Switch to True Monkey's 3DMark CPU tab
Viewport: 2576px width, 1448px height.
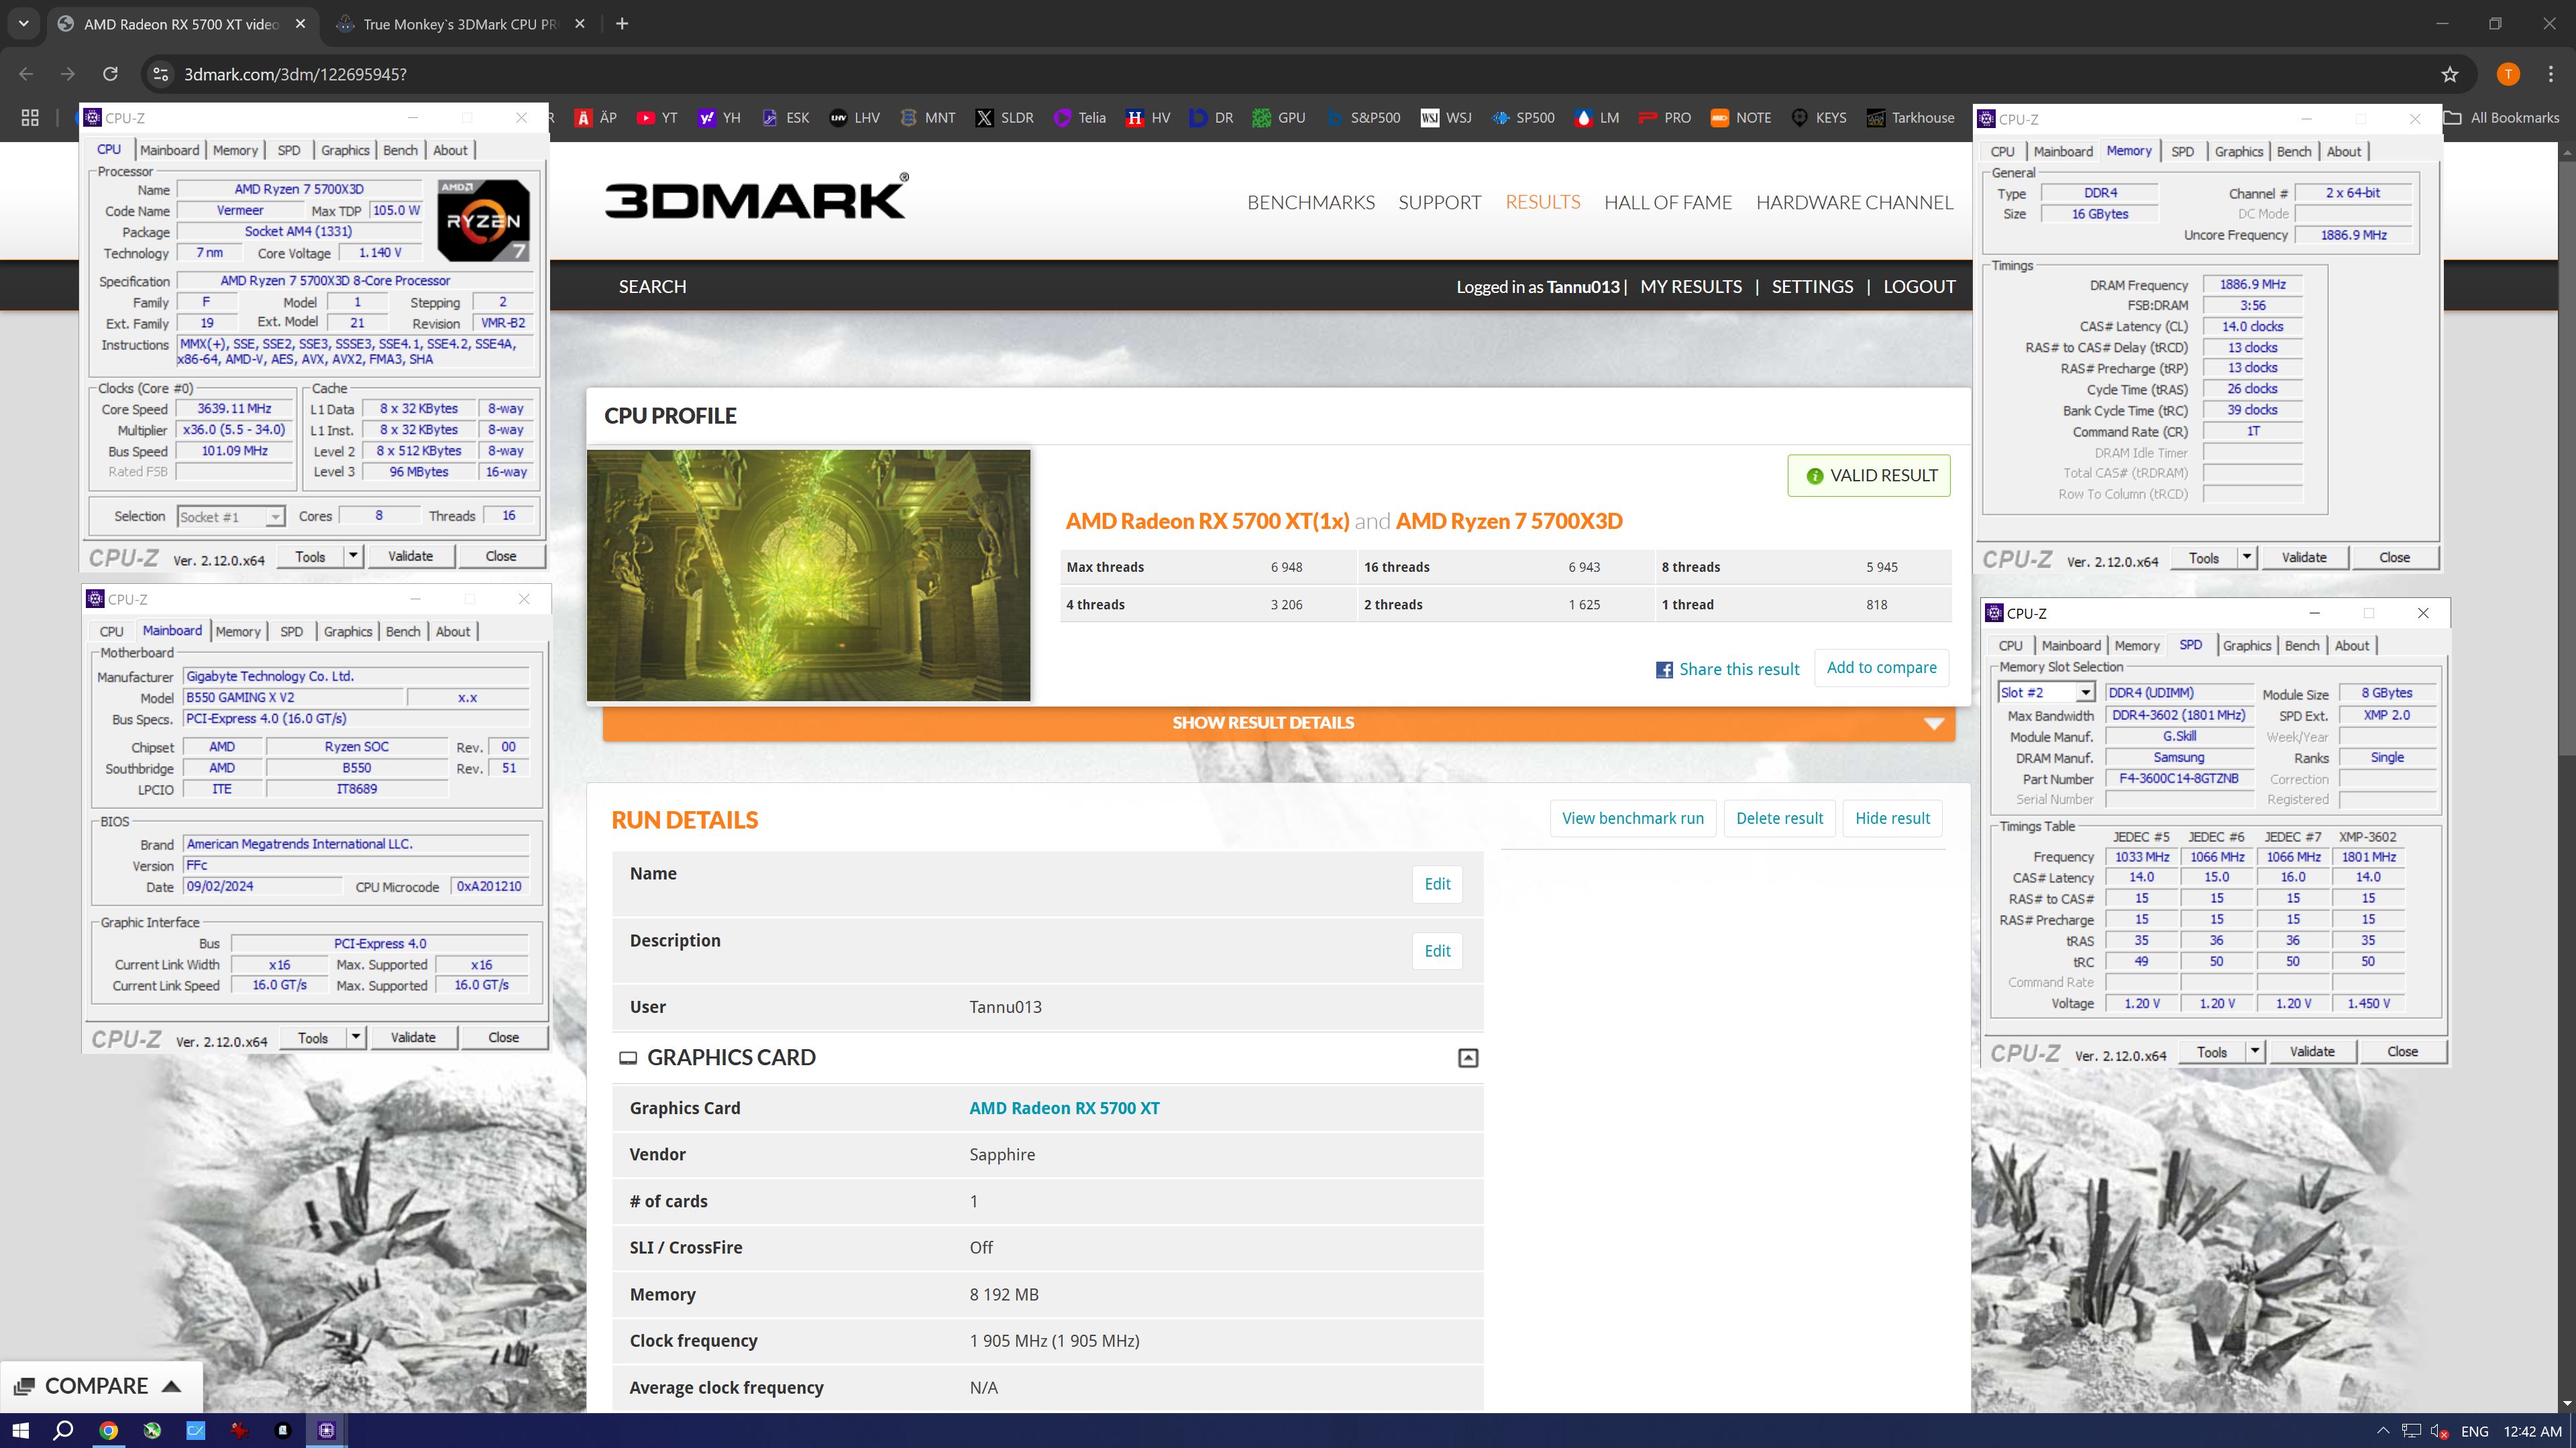pos(460,23)
